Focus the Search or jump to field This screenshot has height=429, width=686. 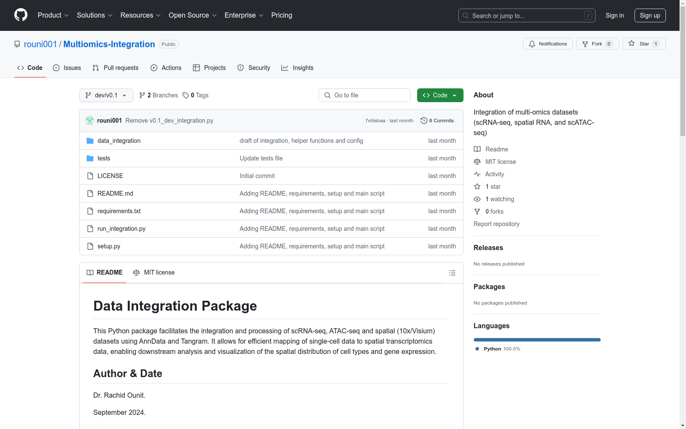tap(527, 15)
